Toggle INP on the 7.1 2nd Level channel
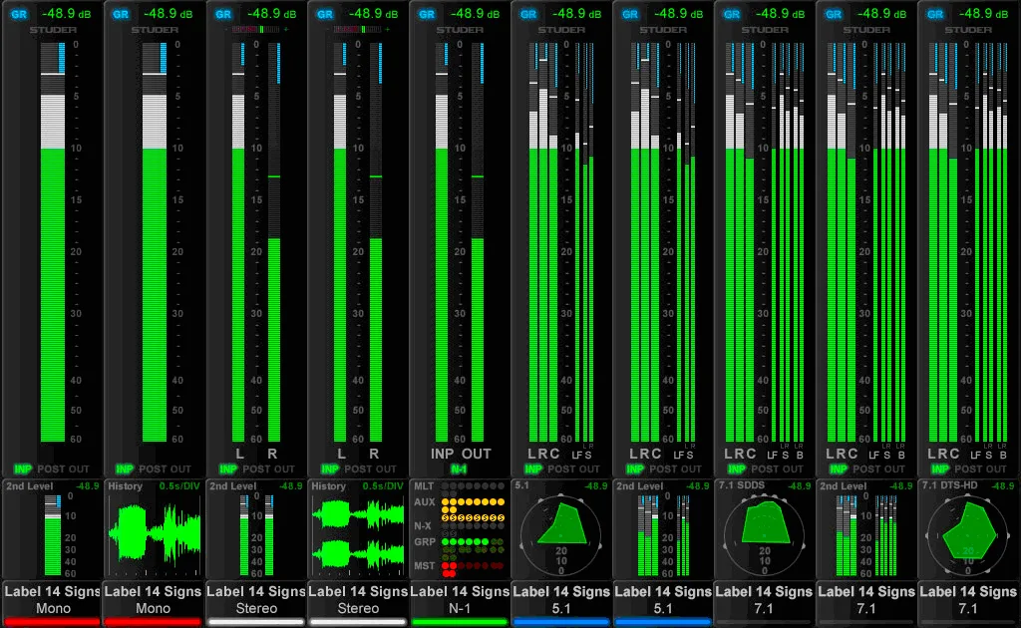 click(838, 469)
